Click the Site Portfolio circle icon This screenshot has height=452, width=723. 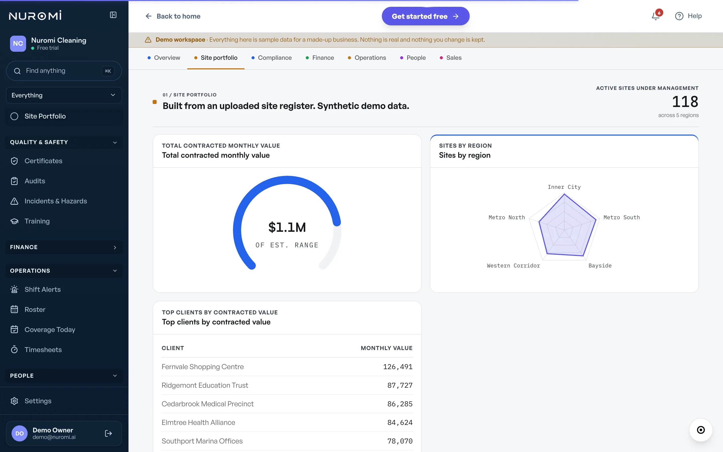[14, 116]
